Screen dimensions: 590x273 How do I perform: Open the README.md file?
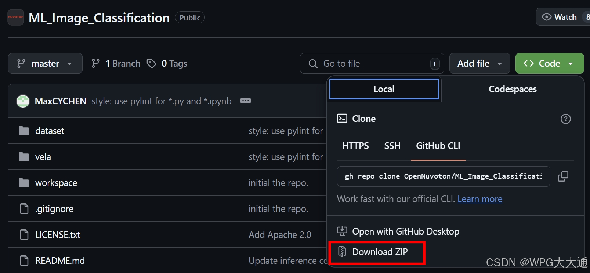point(60,261)
